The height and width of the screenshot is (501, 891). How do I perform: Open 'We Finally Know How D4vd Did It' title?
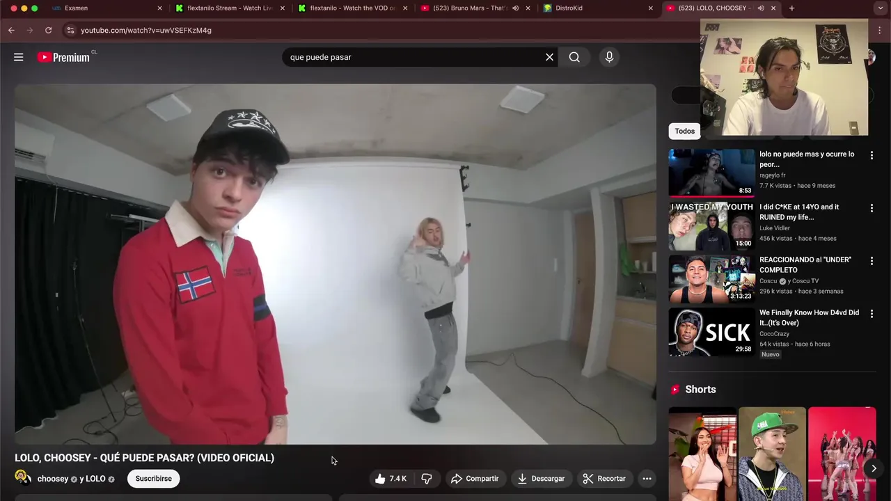pyautogui.click(x=809, y=318)
